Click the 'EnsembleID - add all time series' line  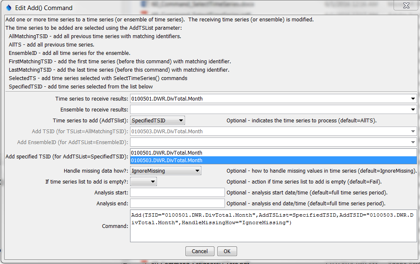pos(70,53)
